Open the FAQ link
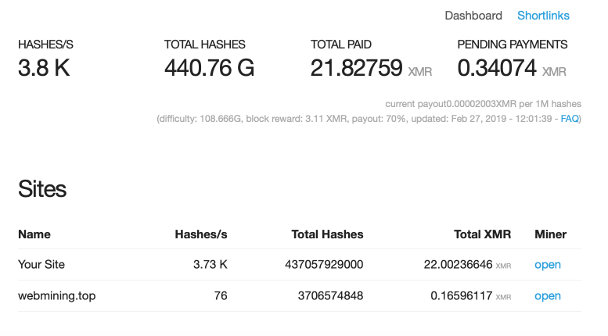This screenshot has width=608, height=336. [x=570, y=119]
